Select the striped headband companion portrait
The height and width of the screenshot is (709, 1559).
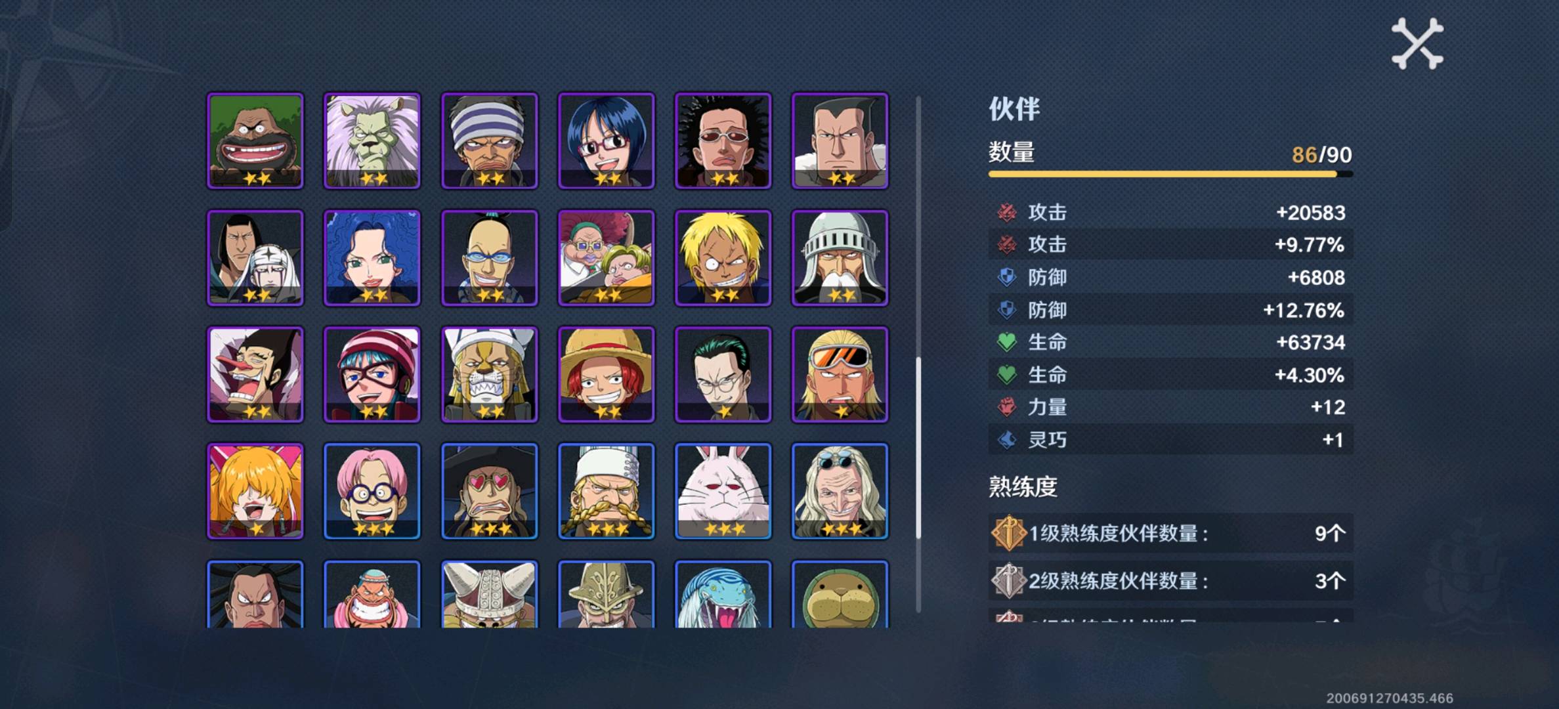pos(489,140)
